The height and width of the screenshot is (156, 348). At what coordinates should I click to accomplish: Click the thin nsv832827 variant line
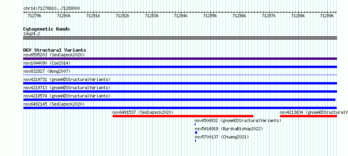tap(180, 75)
